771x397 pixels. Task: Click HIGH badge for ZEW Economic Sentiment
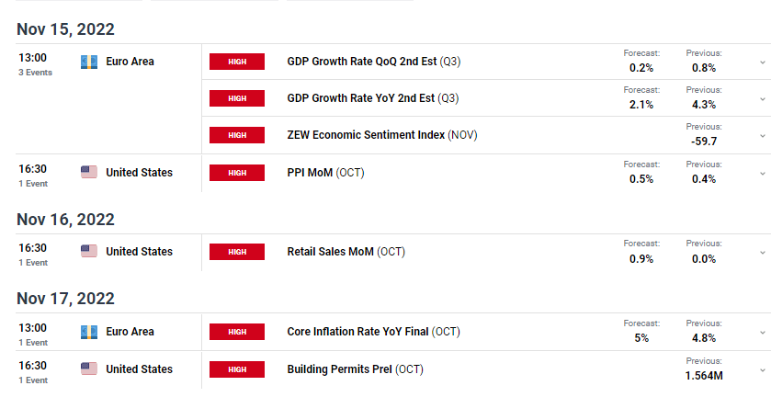click(237, 135)
